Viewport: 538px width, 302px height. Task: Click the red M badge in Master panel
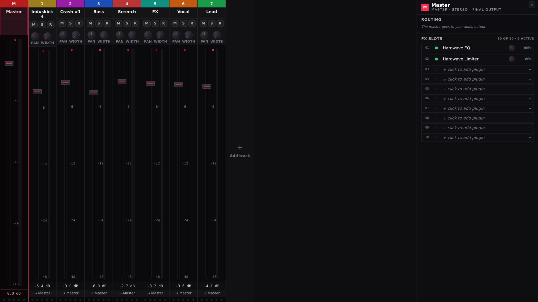click(425, 7)
